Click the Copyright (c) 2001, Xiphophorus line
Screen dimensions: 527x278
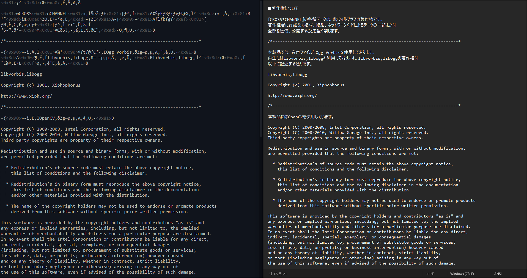tap(306, 85)
